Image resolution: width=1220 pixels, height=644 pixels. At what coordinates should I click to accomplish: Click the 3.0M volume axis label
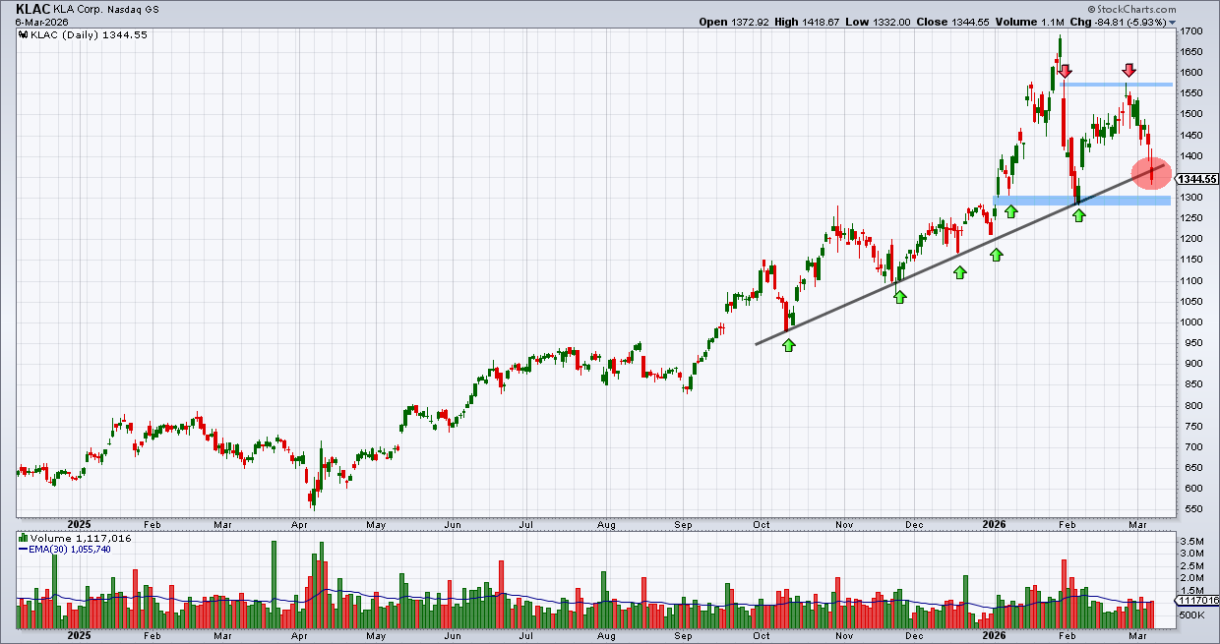[x=1190, y=554]
